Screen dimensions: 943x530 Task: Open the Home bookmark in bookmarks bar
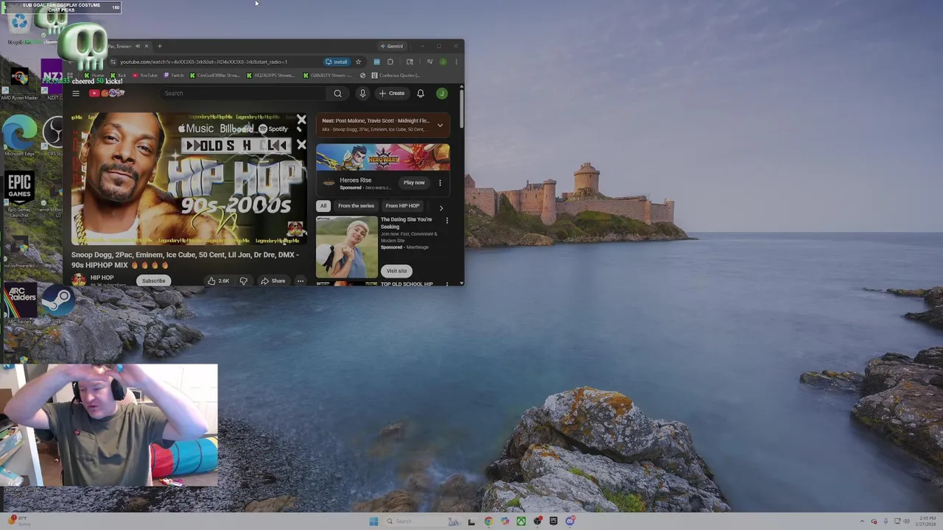pos(95,75)
